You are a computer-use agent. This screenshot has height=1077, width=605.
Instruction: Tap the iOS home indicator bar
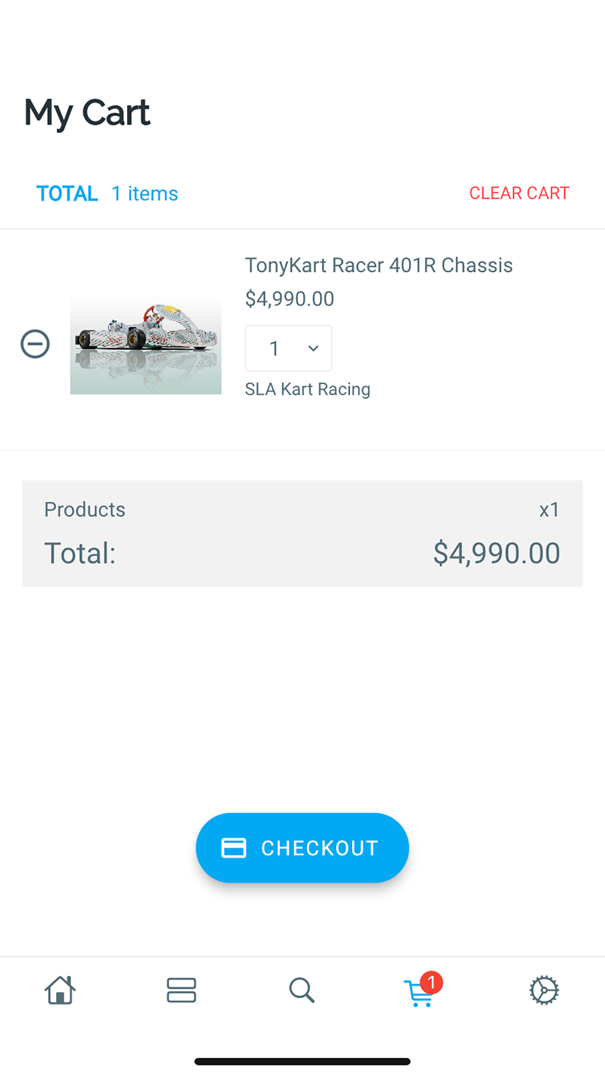[302, 1061]
